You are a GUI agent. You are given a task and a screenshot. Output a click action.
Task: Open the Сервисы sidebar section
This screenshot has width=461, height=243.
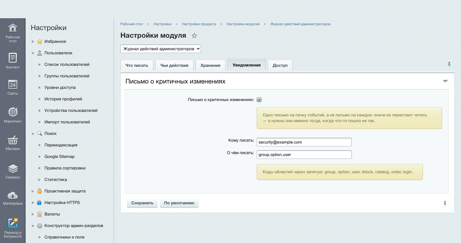12,171
